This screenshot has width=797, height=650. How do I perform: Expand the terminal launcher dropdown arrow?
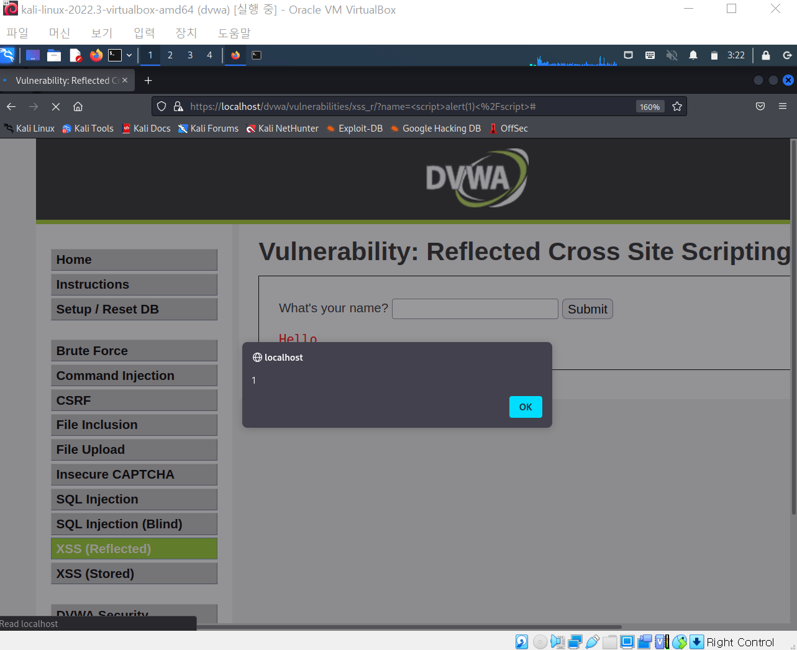(x=129, y=55)
